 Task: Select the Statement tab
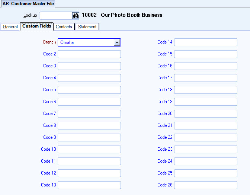pos(87,27)
